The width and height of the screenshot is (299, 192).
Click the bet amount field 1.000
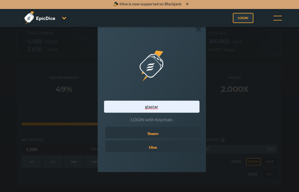tap(60, 149)
